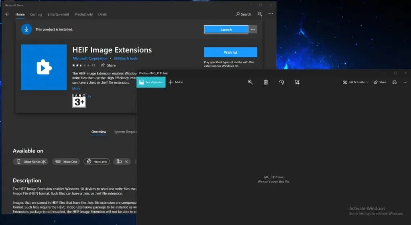Open the Productivity tab
Screen dimensions: 411x225
(83, 14)
